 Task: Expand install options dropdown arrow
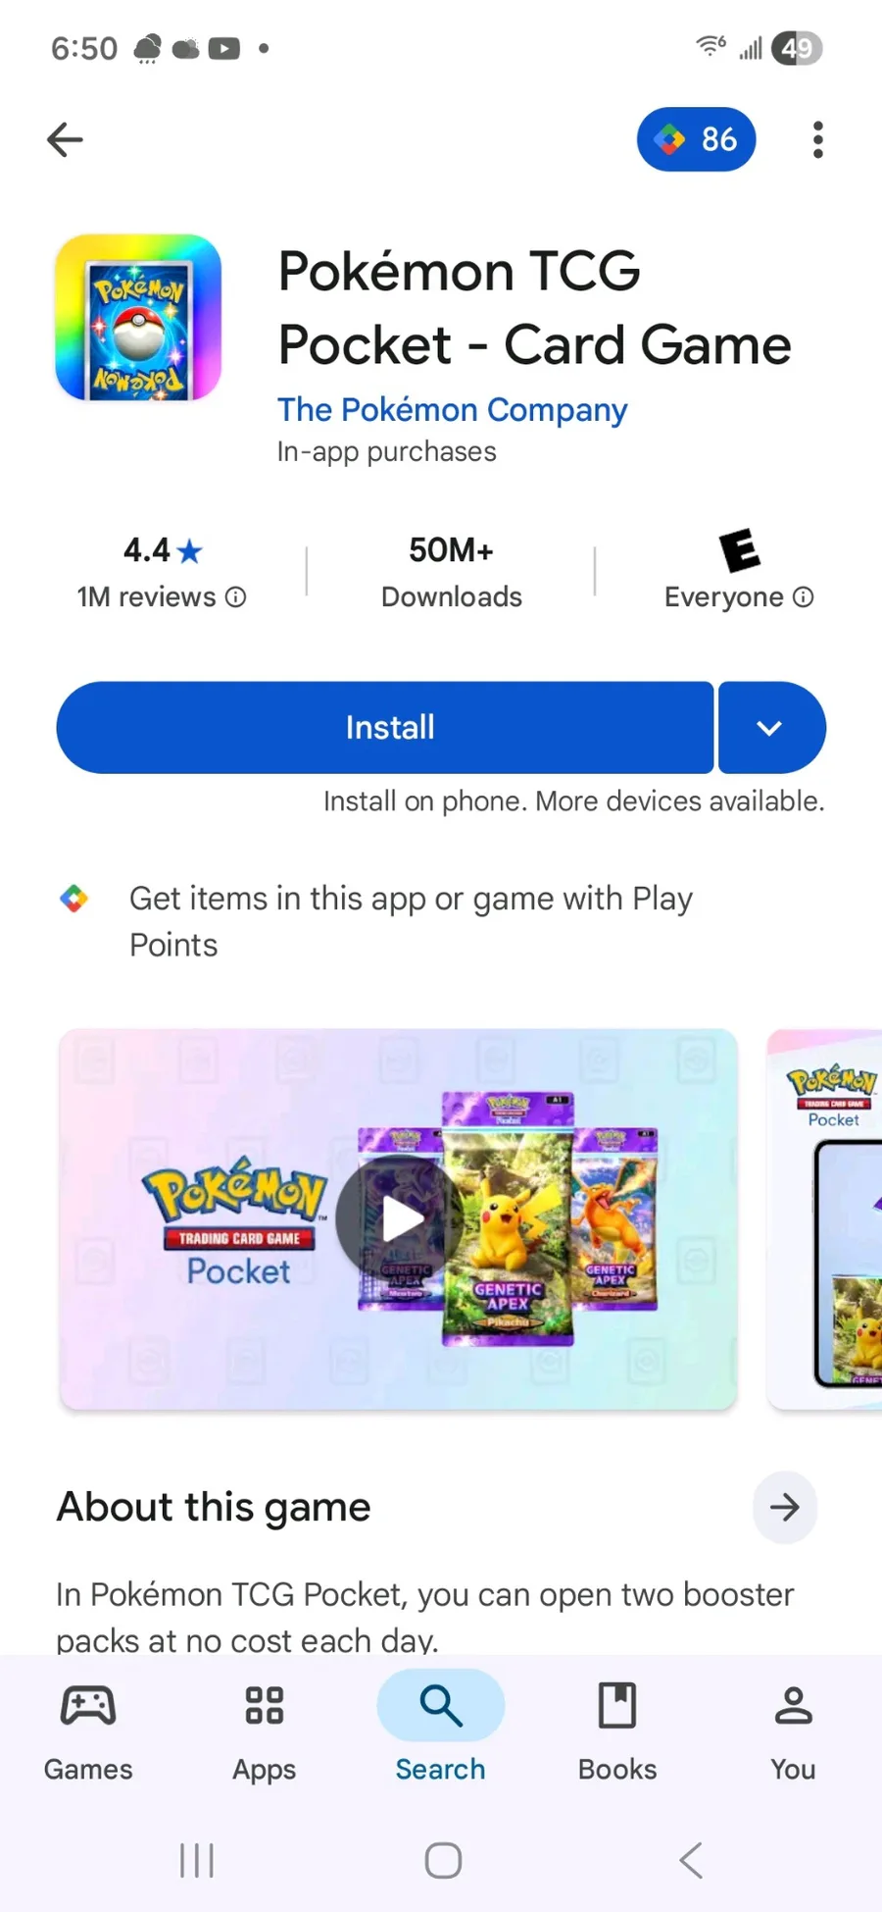pyautogui.click(x=771, y=728)
